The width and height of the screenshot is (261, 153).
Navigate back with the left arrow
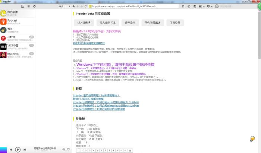(78, 6)
